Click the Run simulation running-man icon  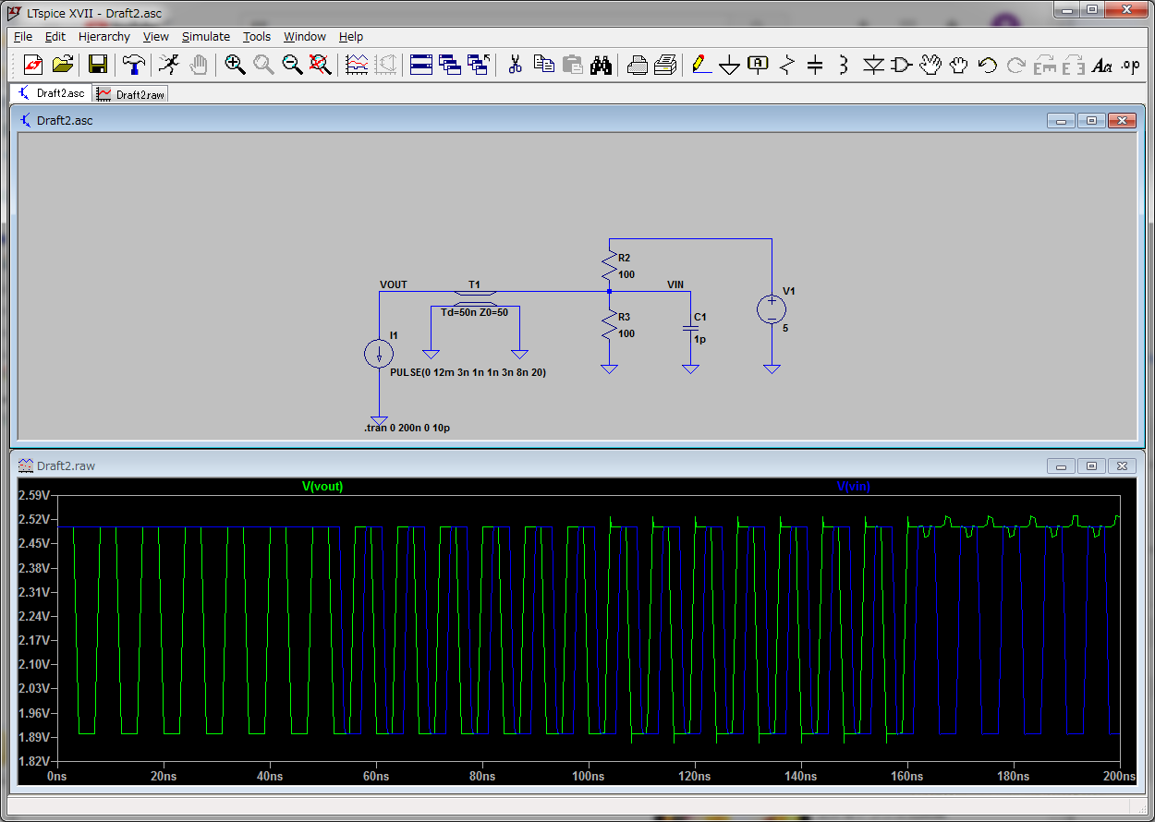[168, 65]
